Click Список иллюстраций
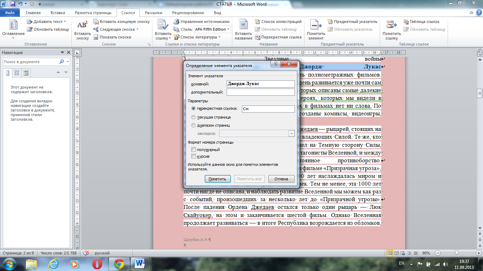Viewport: 483px width, 271px height. coord(278,22)
